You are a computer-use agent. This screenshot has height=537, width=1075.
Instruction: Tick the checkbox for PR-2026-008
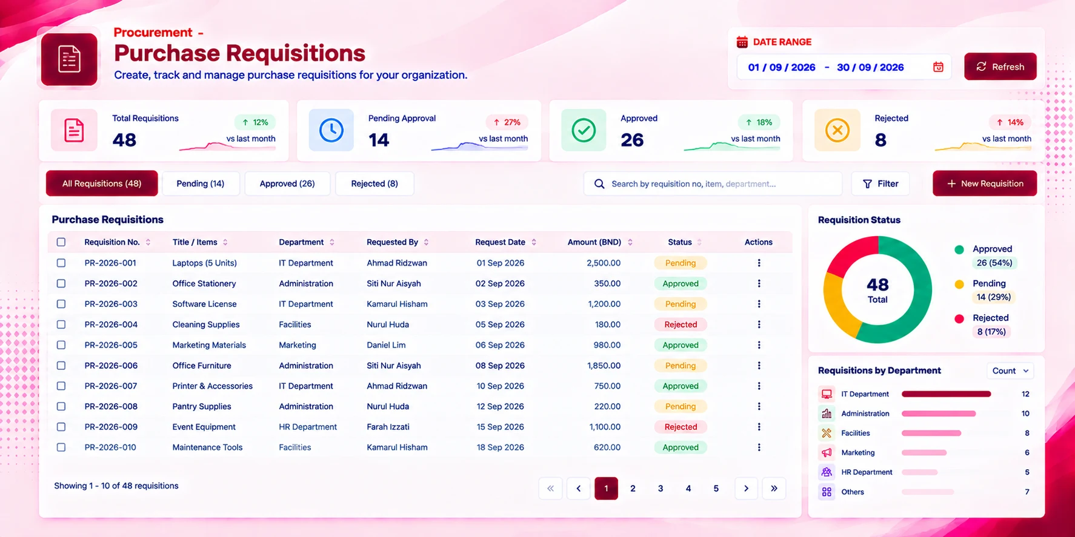(61, 406)
